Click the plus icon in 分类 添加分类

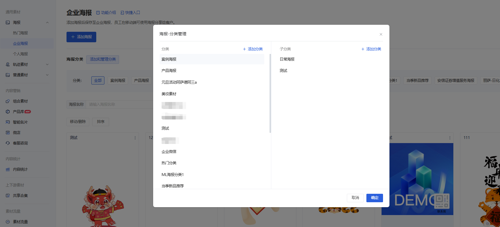click(x=244, y=49)
